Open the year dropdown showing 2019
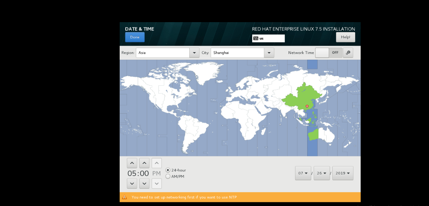The width and height of the screenshot is (429, 206). (342, 173)
